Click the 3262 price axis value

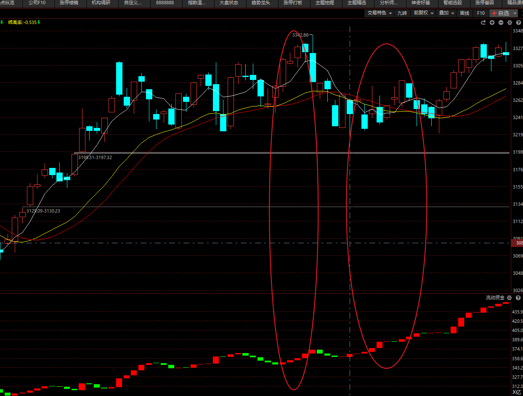coord(518,100)
